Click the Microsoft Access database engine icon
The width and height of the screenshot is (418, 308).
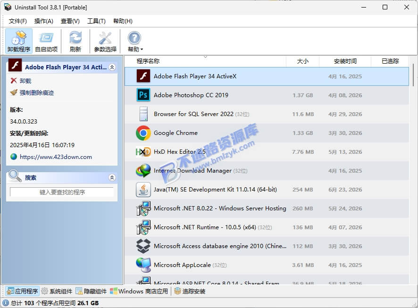tap(143, 246)
